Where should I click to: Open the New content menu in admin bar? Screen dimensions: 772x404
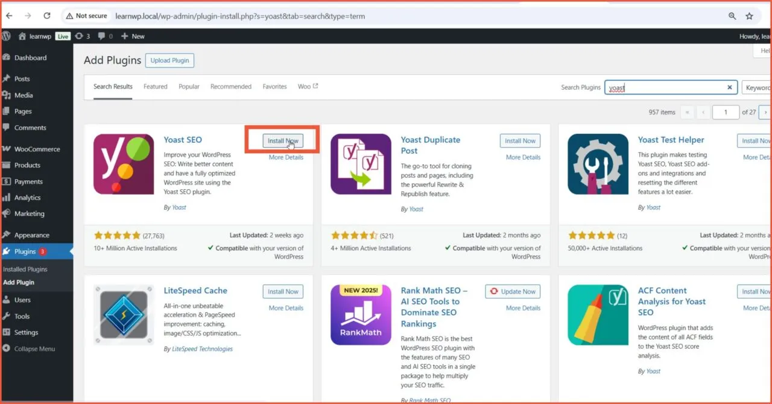pyautogui.click(x=133, y=36)
